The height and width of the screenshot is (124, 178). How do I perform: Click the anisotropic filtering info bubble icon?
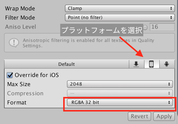coord(14,43)
